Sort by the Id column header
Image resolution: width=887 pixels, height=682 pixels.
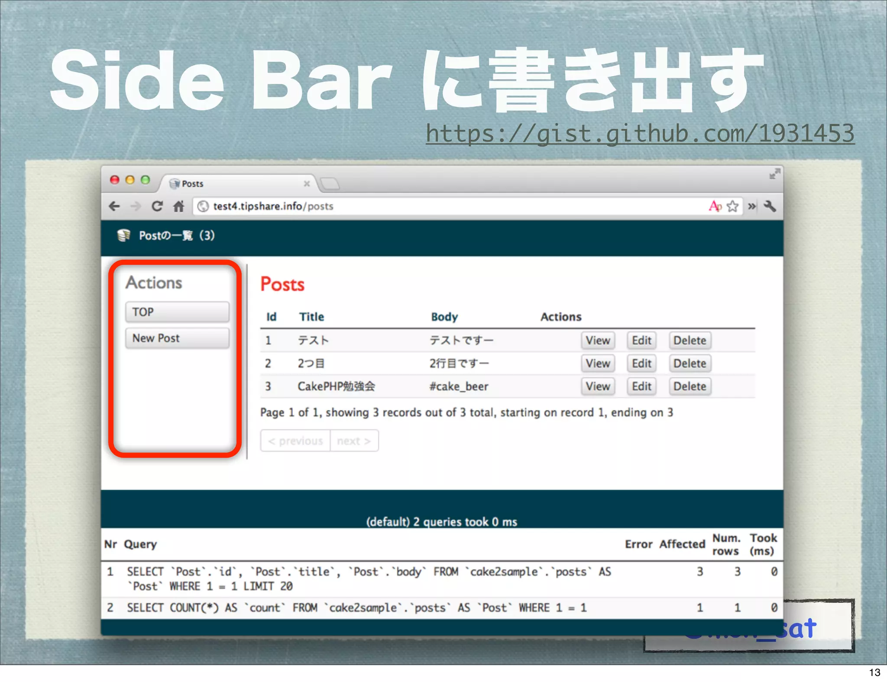click(x=271, y=317)
